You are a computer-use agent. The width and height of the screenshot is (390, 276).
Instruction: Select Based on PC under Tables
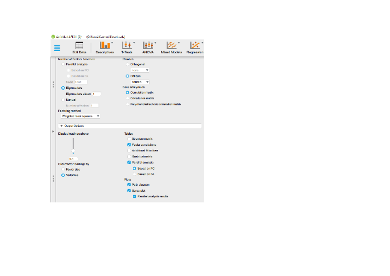click(135, 168)
